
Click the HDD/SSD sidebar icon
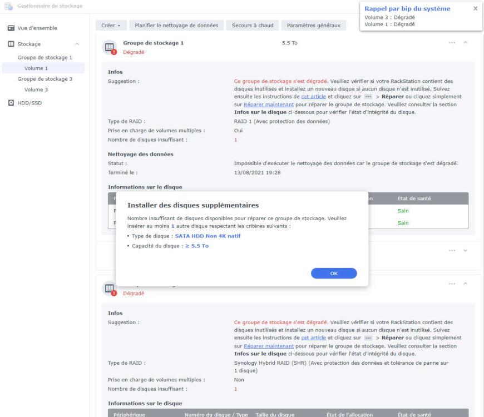pos(11,103)
